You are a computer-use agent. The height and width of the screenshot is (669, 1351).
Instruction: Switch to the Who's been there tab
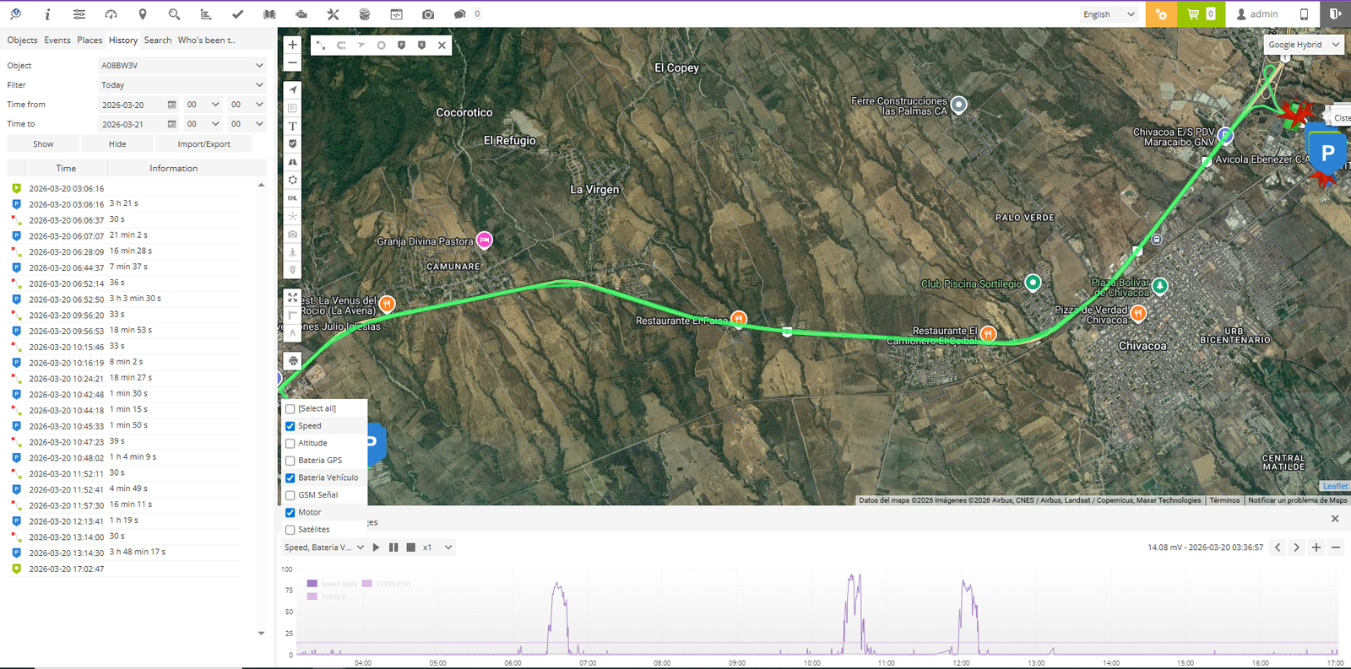coord(207,40)
